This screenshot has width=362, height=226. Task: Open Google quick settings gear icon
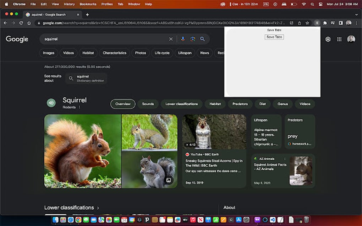tap(328, 39)
